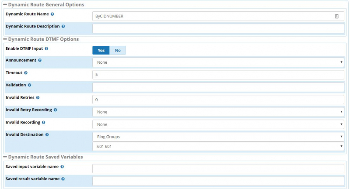
Task: Set Enable DTMF Input to No
Action: click(x=118, y=50)
